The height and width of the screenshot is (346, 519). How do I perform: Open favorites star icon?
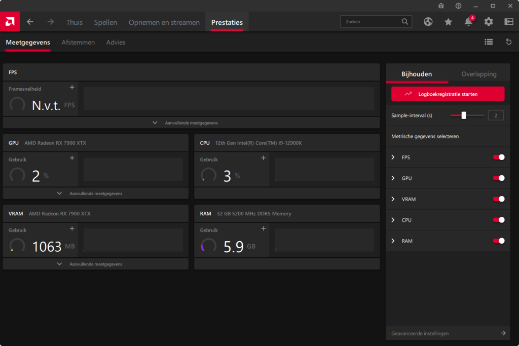tap(448, 22)
